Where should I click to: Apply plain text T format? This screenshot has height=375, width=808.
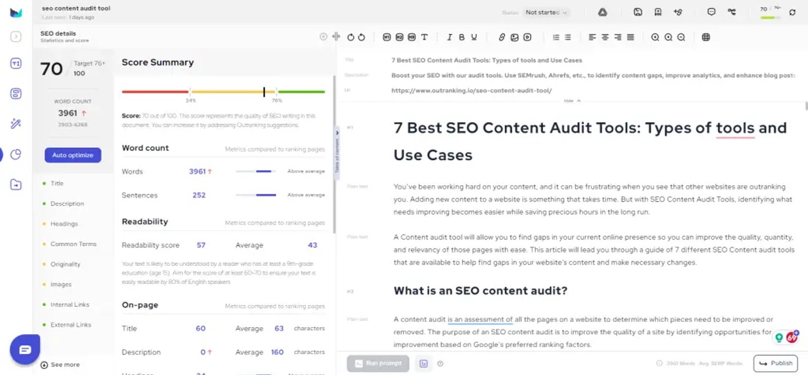pos(424,37)
